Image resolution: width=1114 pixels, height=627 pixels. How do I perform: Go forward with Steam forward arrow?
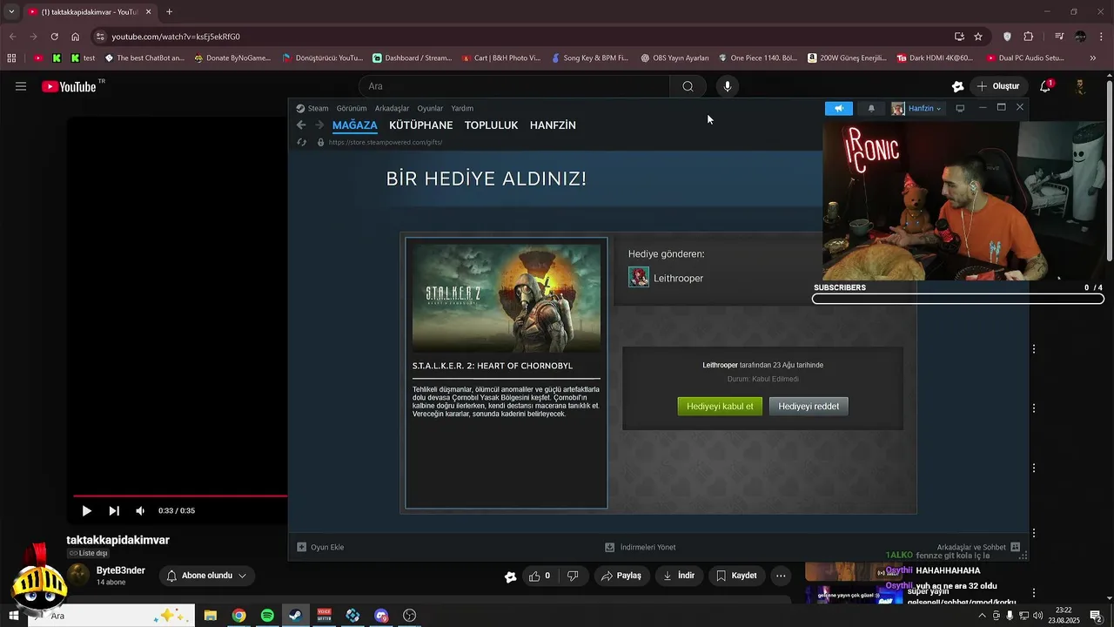[319, 125]
